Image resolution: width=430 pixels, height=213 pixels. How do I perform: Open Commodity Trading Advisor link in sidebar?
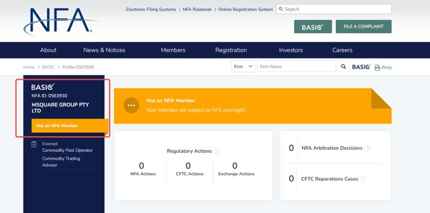61,162
